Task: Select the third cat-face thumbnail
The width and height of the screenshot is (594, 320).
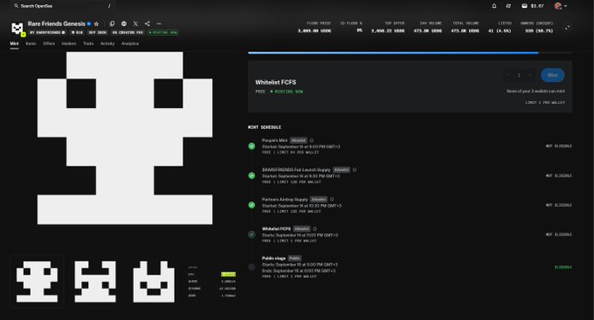Action: point(154,282)
